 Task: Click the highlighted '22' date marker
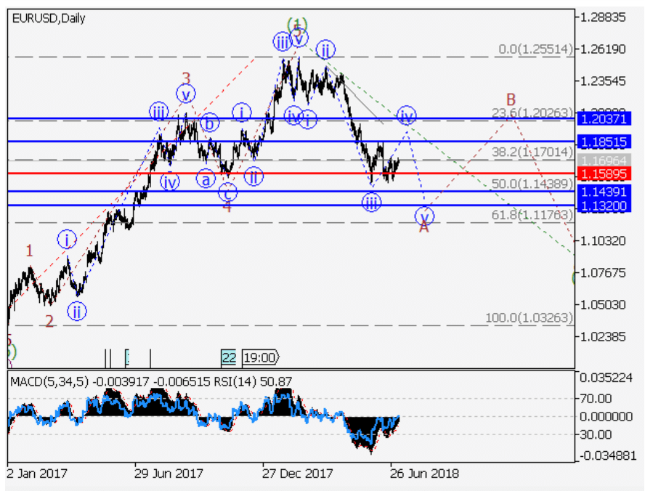[x=229, y=357]
